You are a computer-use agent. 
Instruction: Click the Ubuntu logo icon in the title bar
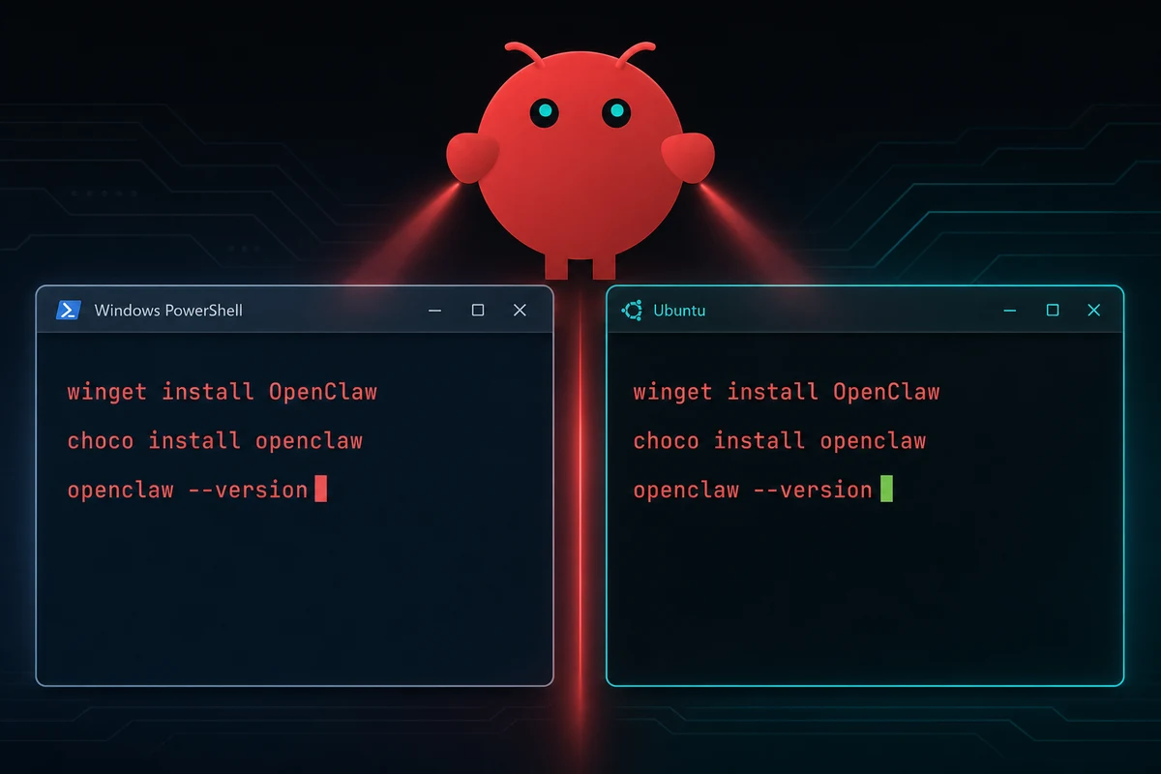tap(632, 310)
